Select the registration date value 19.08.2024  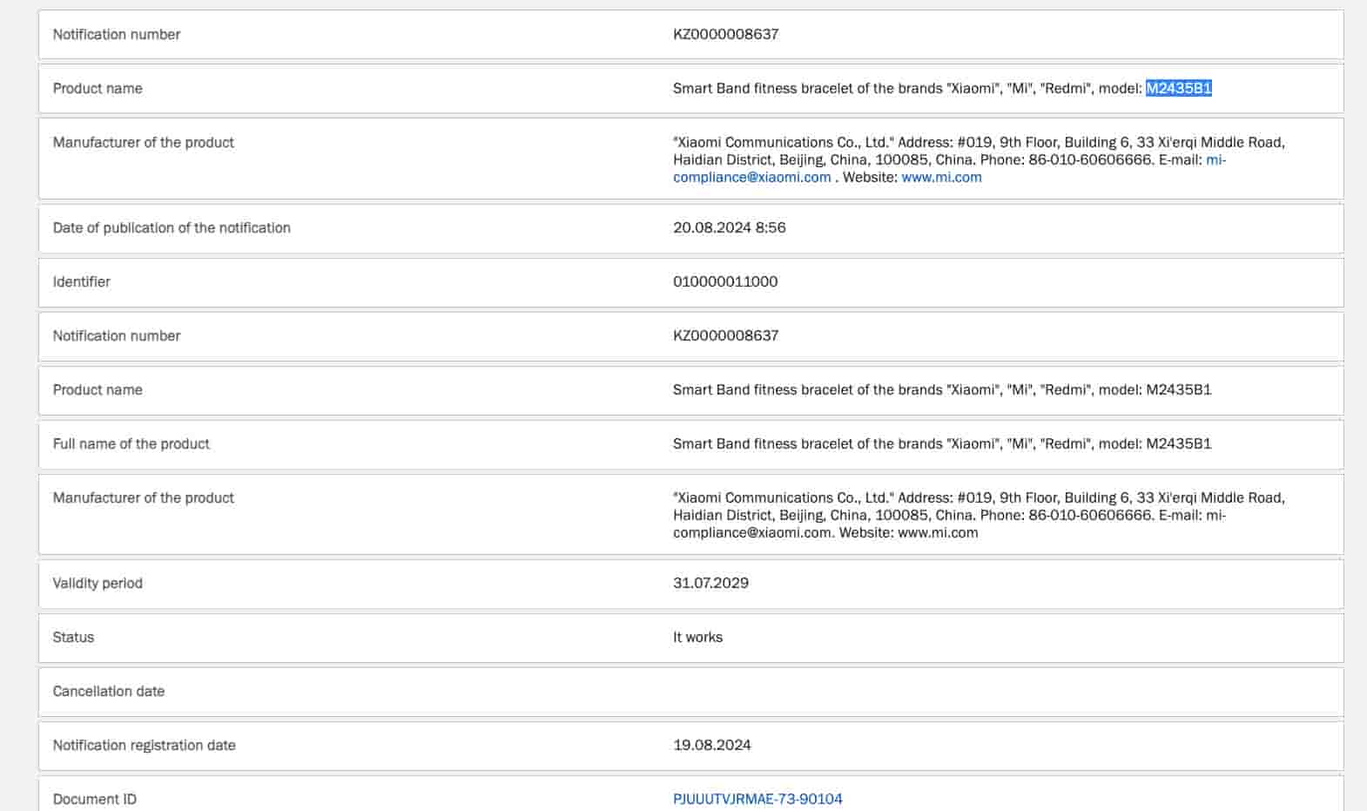click(x=711, y=745)
